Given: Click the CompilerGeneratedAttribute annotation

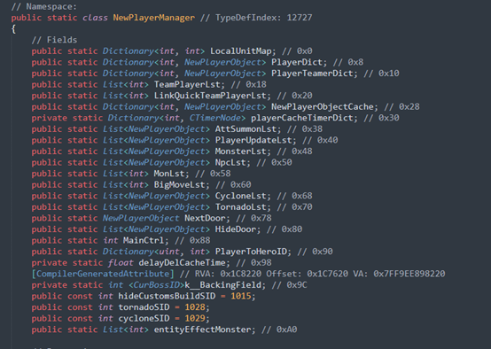Looking at the screenshot, I should 103,274.
